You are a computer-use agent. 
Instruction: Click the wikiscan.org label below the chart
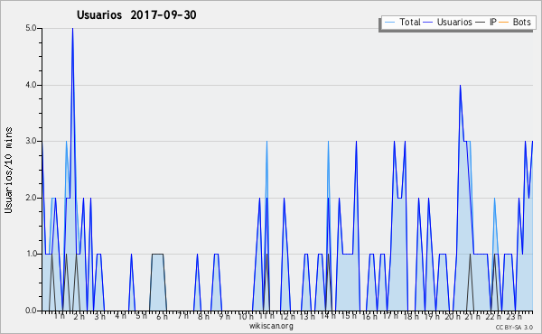click(x=271, y=326)
